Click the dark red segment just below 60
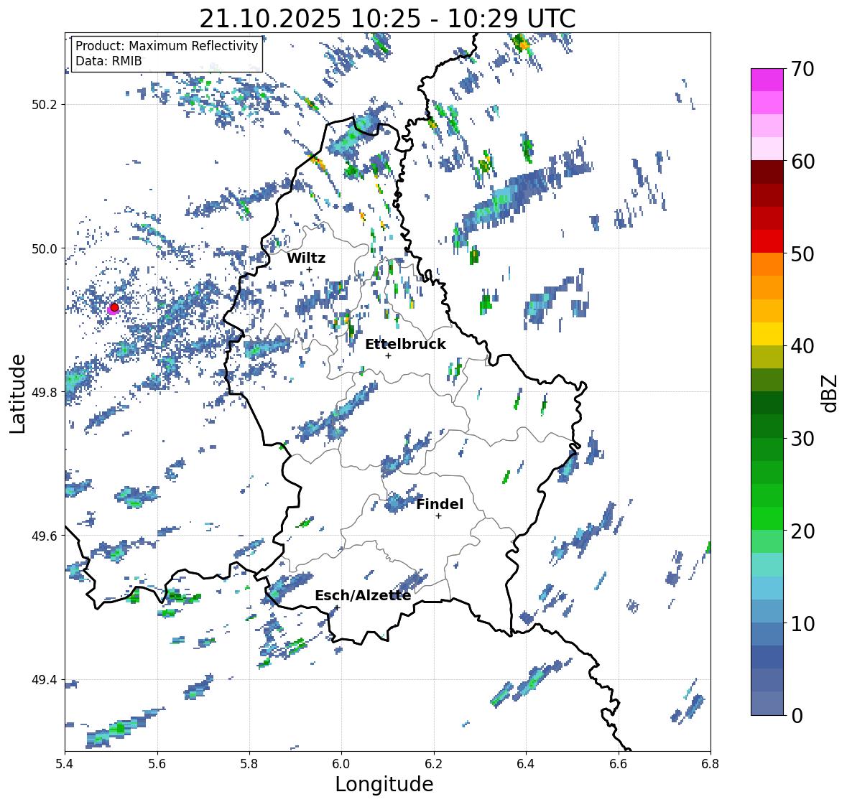Image resolution: width=847 pixels, height=802 pixels. [x=767, y=172]
